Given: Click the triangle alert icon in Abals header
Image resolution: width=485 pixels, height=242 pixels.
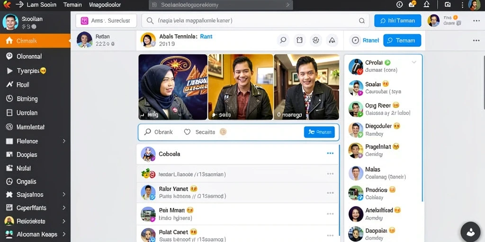Looking at the screenshot, I should (x=332, y=40).
